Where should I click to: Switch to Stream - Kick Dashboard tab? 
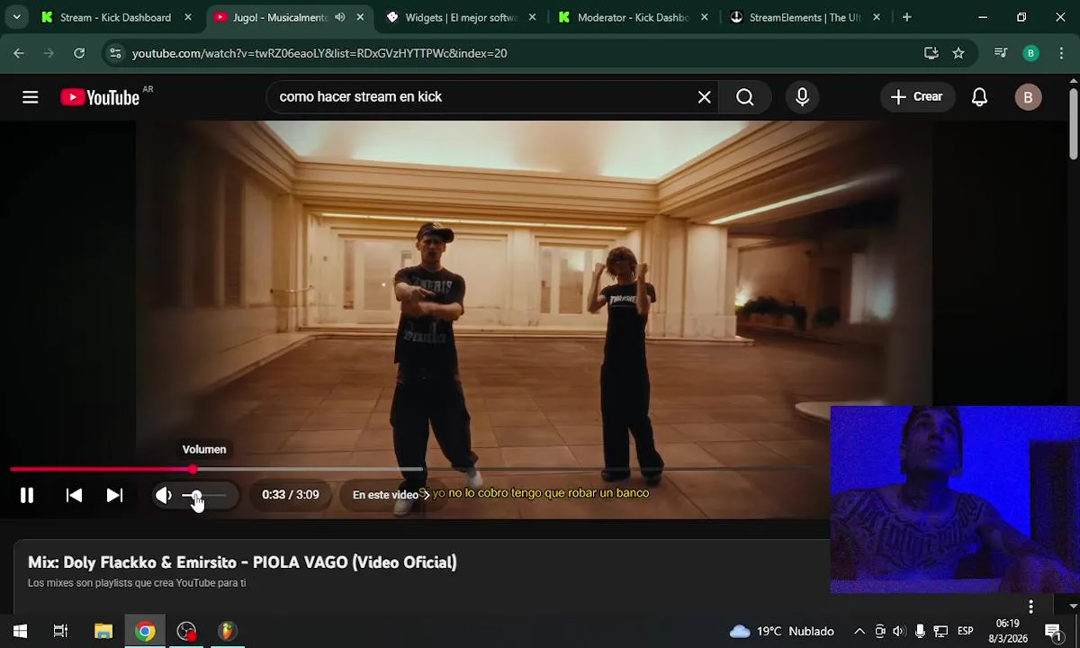(115, 17)
